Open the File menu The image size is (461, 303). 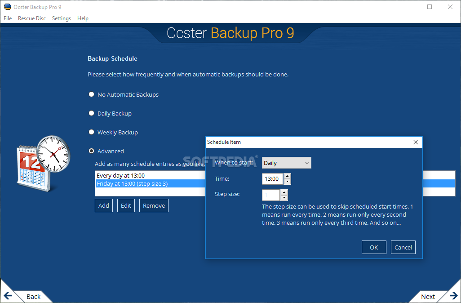click(x=8, y=18)
